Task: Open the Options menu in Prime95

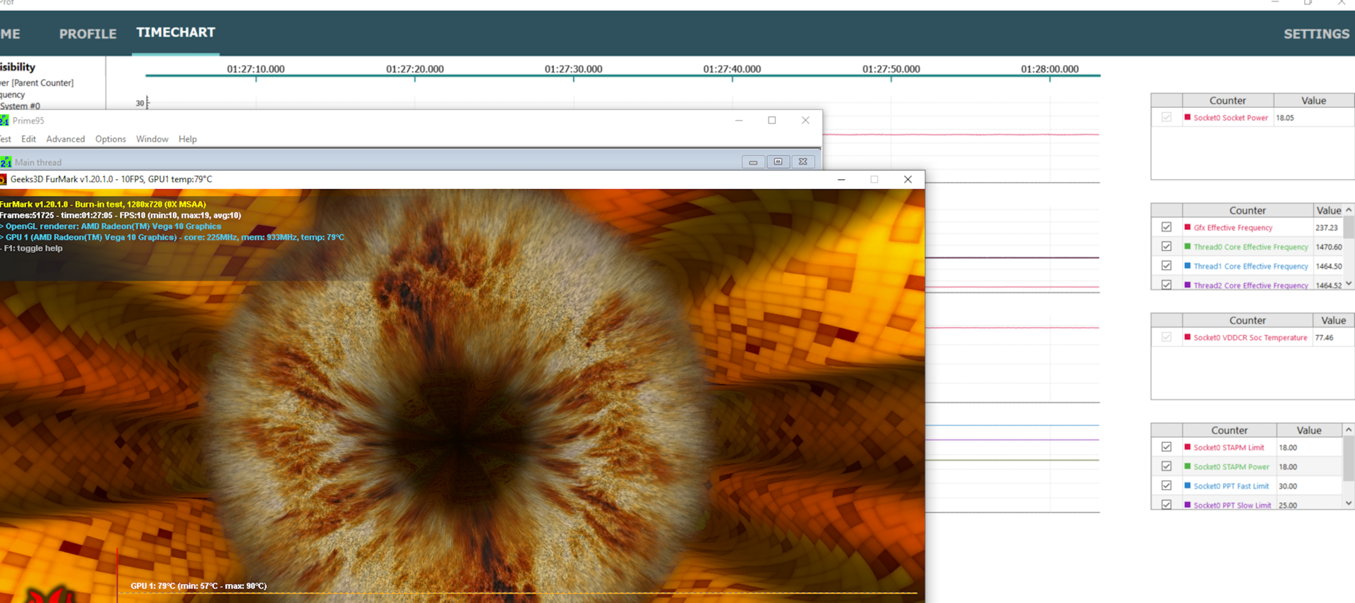Action: click(111, 139)
